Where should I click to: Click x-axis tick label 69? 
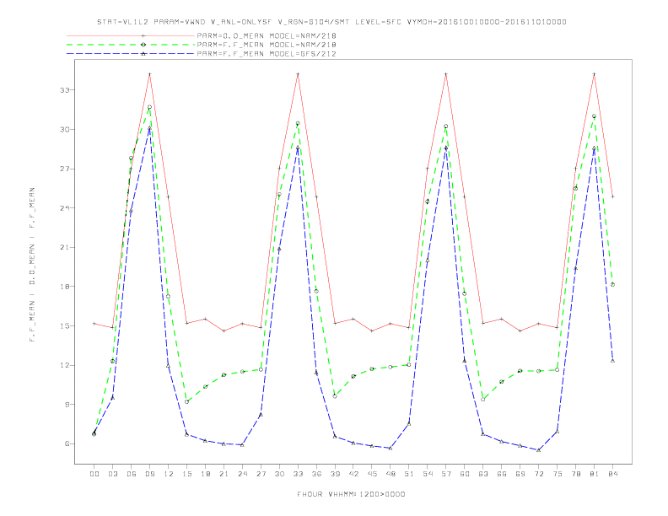click(x=520, y=474)
